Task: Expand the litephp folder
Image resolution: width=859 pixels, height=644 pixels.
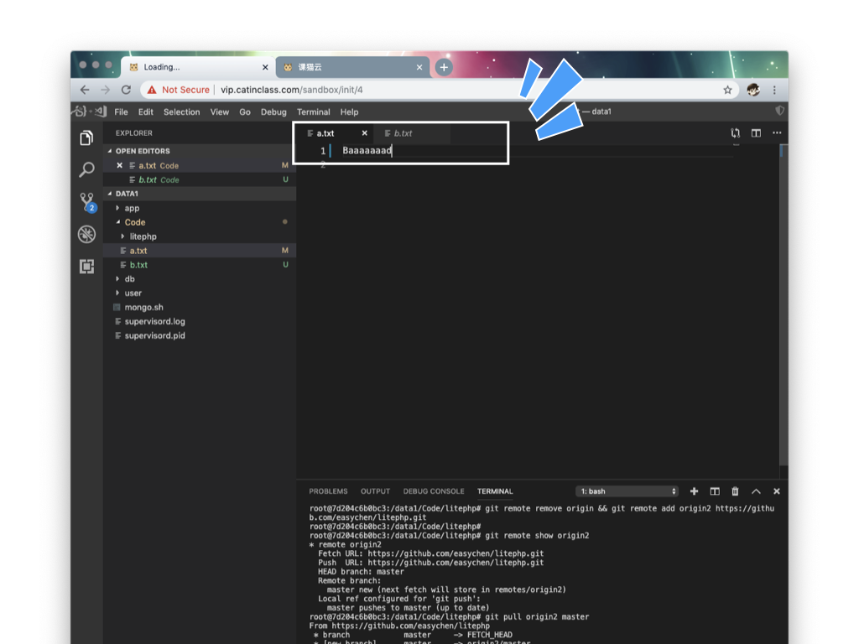Action: pos(143,236)
